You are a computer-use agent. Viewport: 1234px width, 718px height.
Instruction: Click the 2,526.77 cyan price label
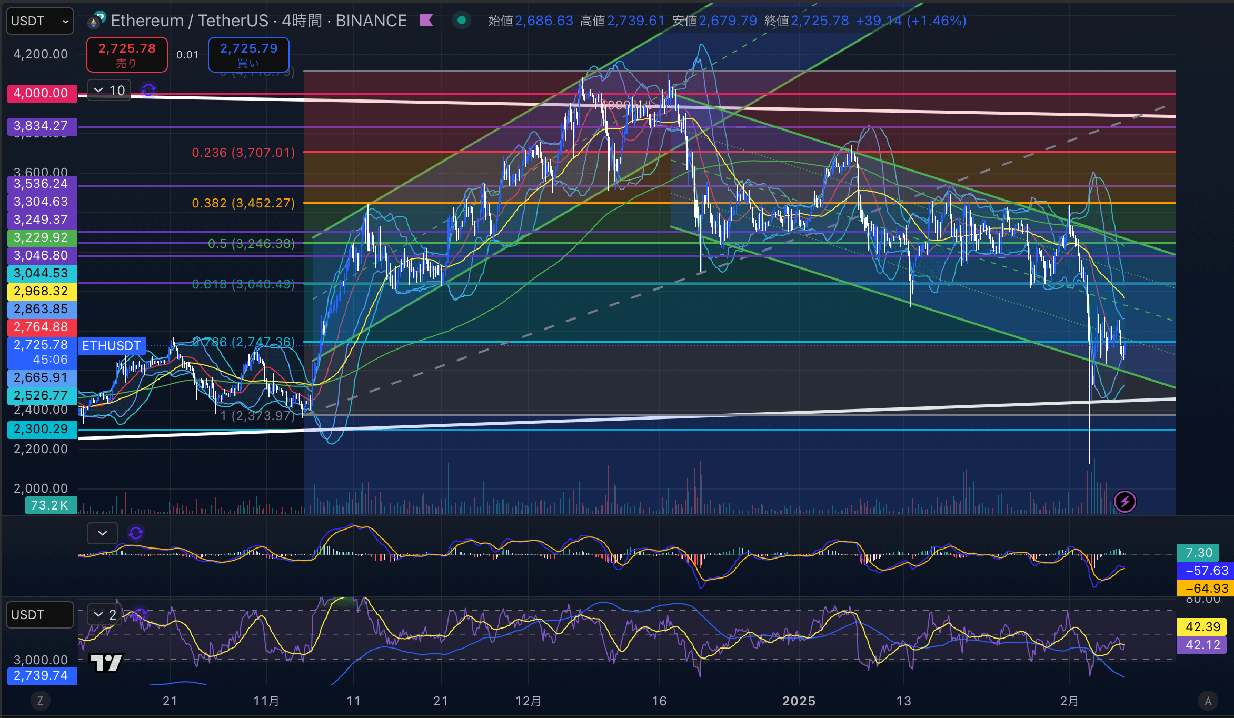coord(42,395)
